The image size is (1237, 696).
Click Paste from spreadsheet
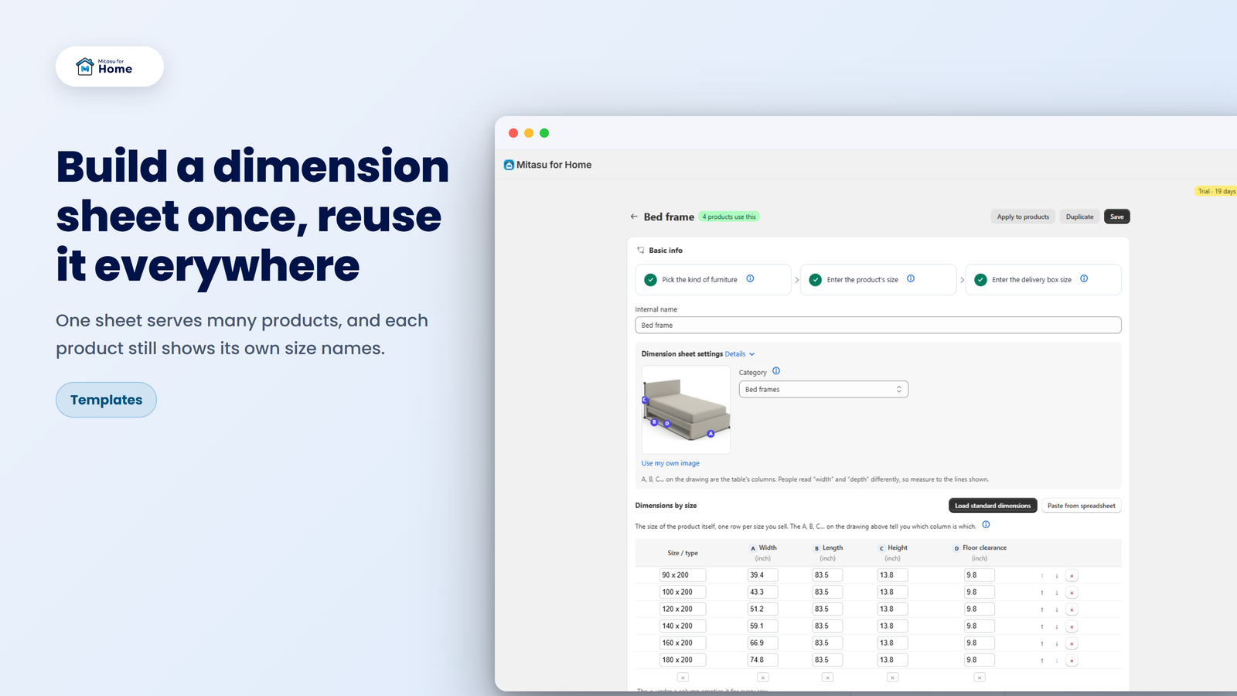[x=1081, y=506]
